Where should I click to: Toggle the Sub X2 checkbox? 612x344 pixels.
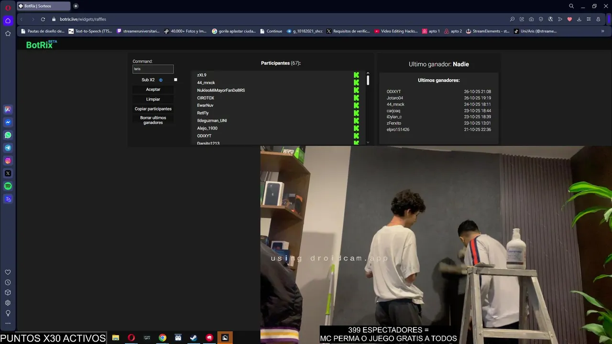click(175, 80)
